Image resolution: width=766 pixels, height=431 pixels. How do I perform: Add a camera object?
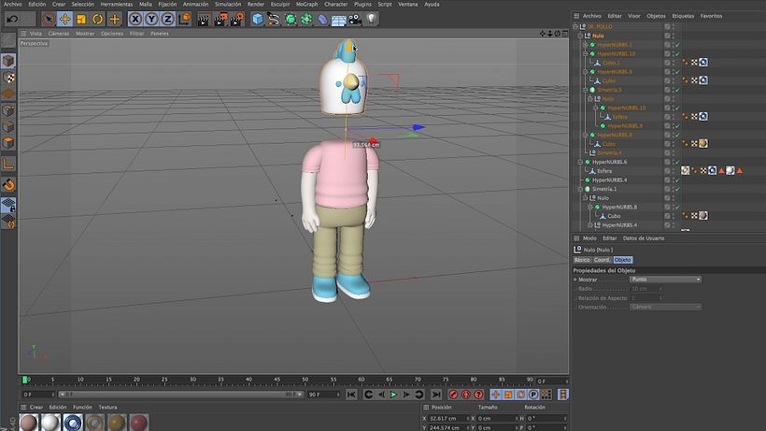pyautogui.click(x=355, y=20)
